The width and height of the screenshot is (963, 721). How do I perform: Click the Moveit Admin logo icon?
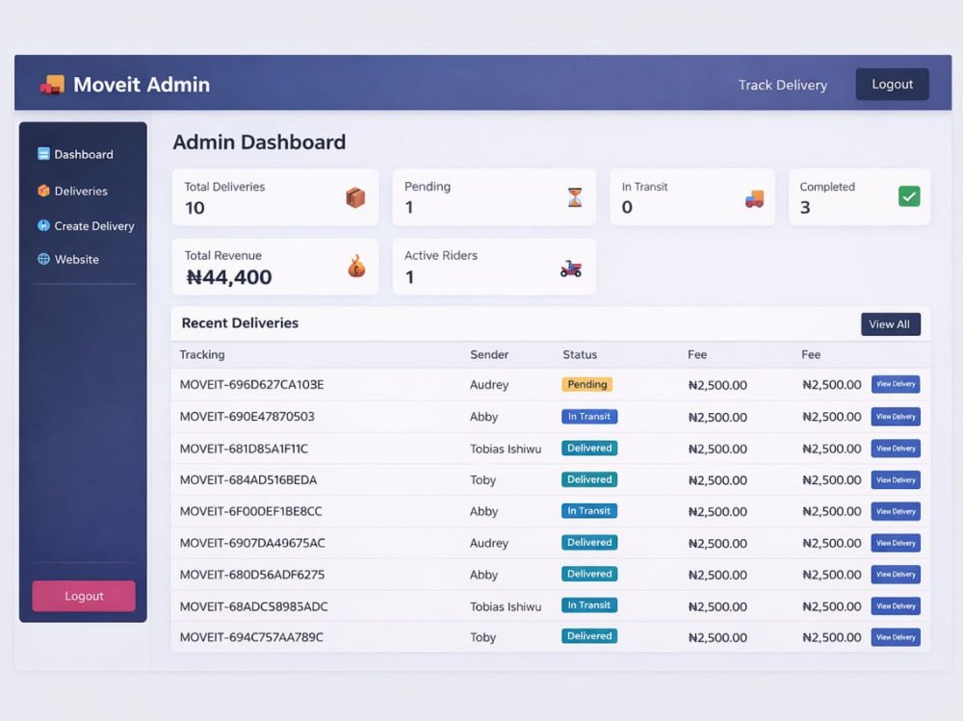pyautogui.click(x=52, y=85)
